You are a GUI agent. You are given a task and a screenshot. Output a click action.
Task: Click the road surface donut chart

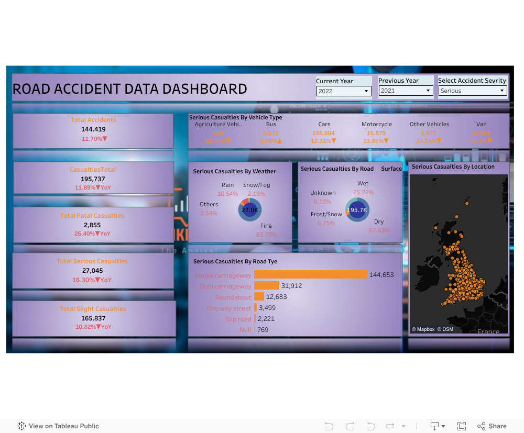coord(357,209)
